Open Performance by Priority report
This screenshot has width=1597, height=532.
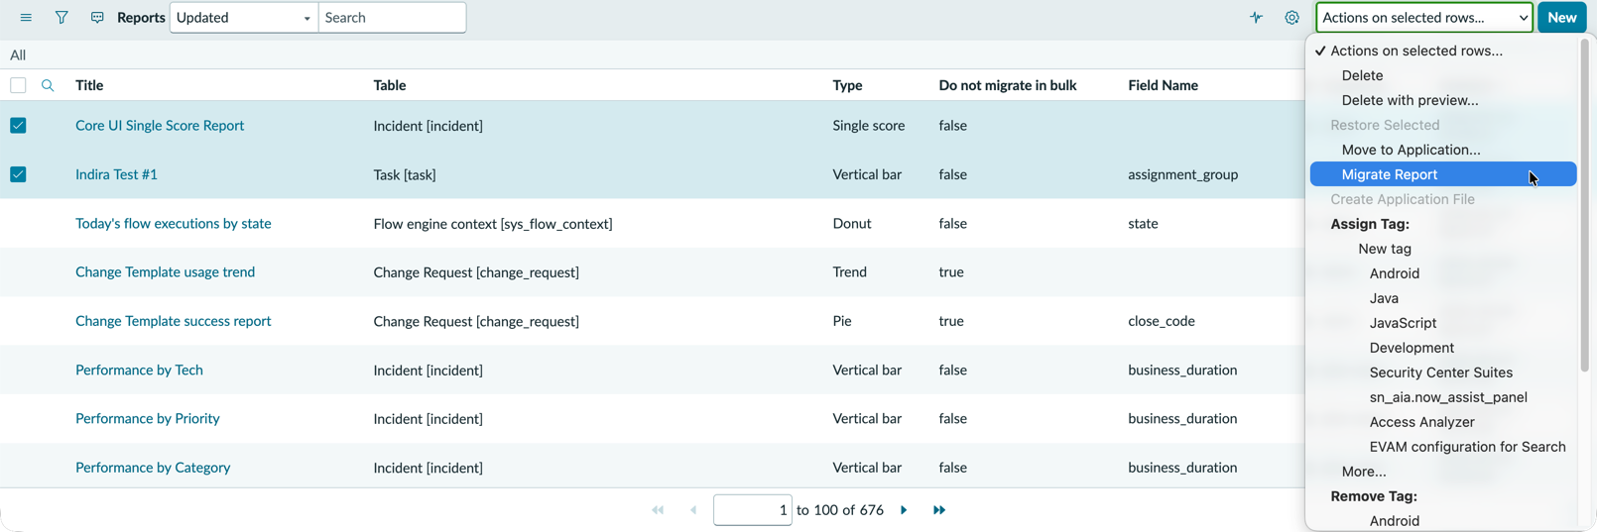147,419
